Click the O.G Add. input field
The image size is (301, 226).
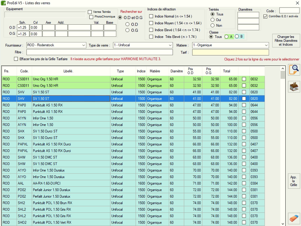pos(62,34)
